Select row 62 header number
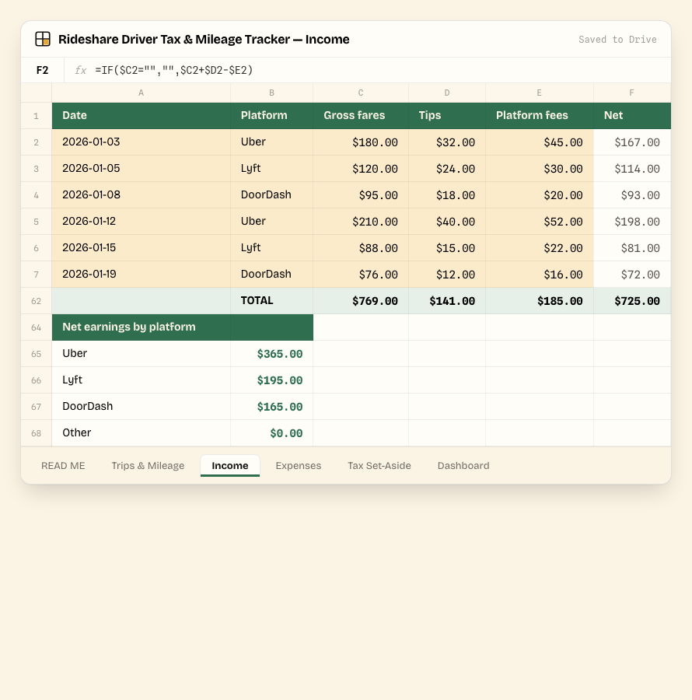692x700 pixels. [x=37, y=301]
